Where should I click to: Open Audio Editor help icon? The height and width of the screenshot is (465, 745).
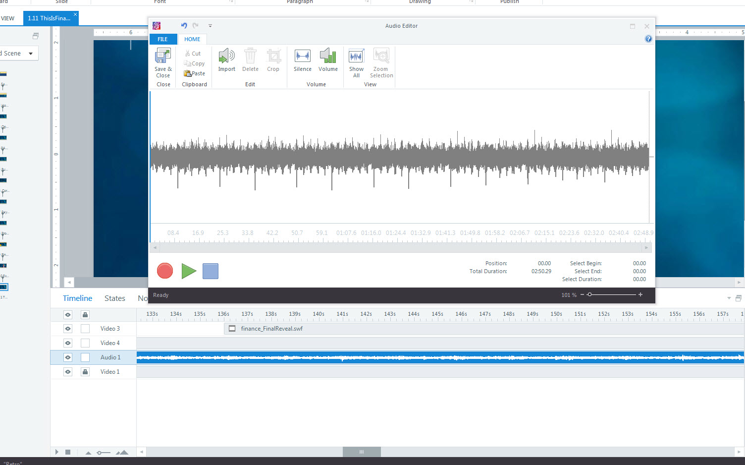click(648, 39)
